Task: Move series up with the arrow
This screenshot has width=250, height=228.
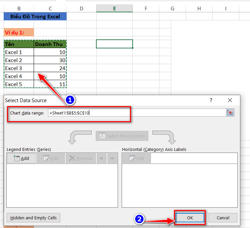Action: pos(102,158)
